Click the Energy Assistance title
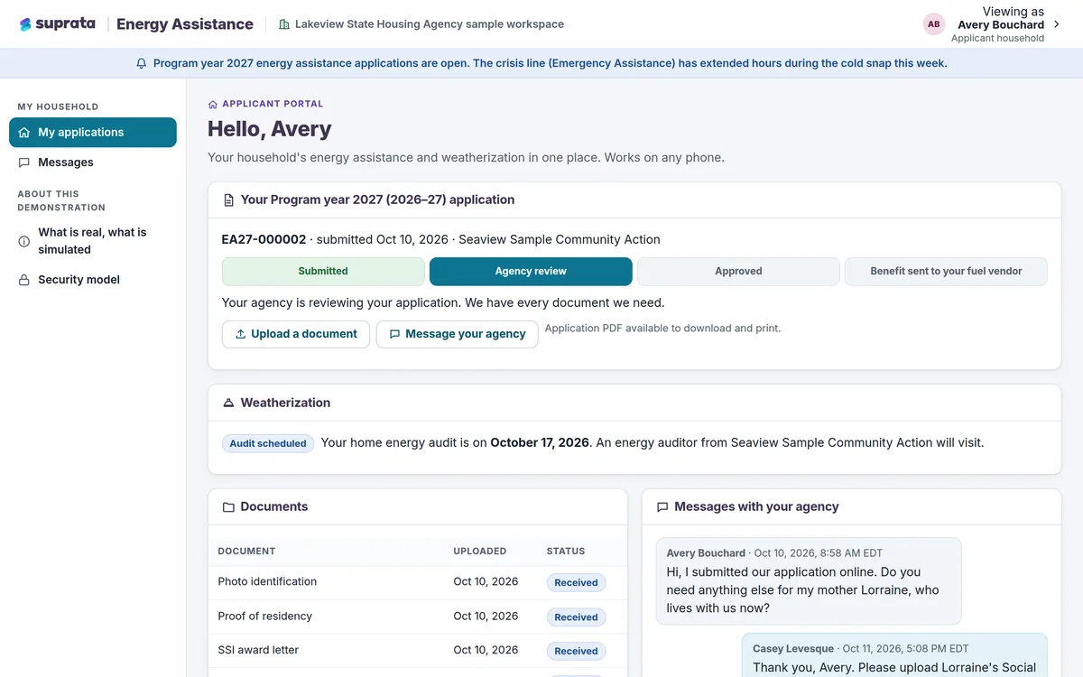Image resolution: width=1083 pixels, height=677 pixels. point(185,24)
